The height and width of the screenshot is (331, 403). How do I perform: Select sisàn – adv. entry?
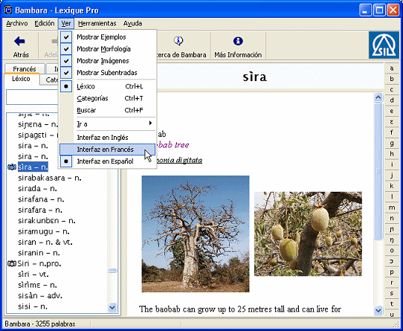[x=40, y=296]
